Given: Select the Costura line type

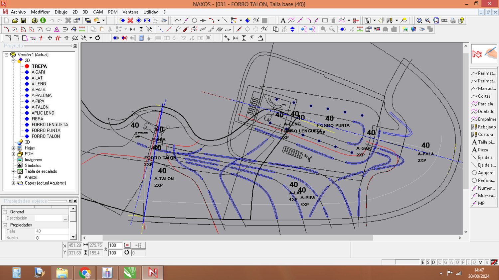Looking at the screenshot, I should (x=482, y=135).
